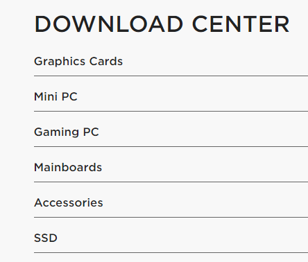Open the Accessories downloads section

(x=171, y=203)
